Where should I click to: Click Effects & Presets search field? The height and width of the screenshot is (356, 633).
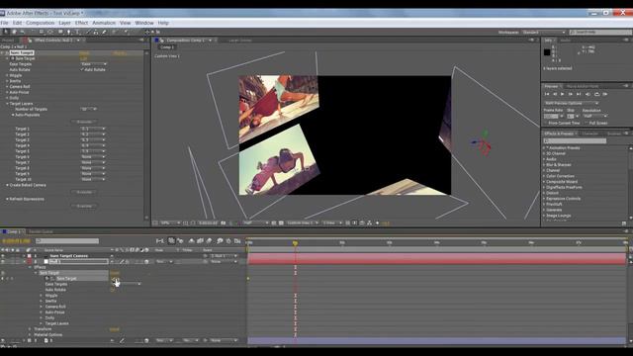tap(575, 140)
